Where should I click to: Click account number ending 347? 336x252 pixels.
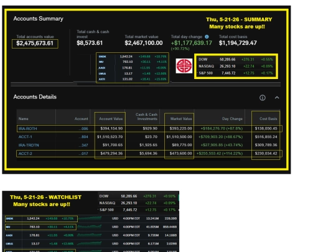(83, 145)
